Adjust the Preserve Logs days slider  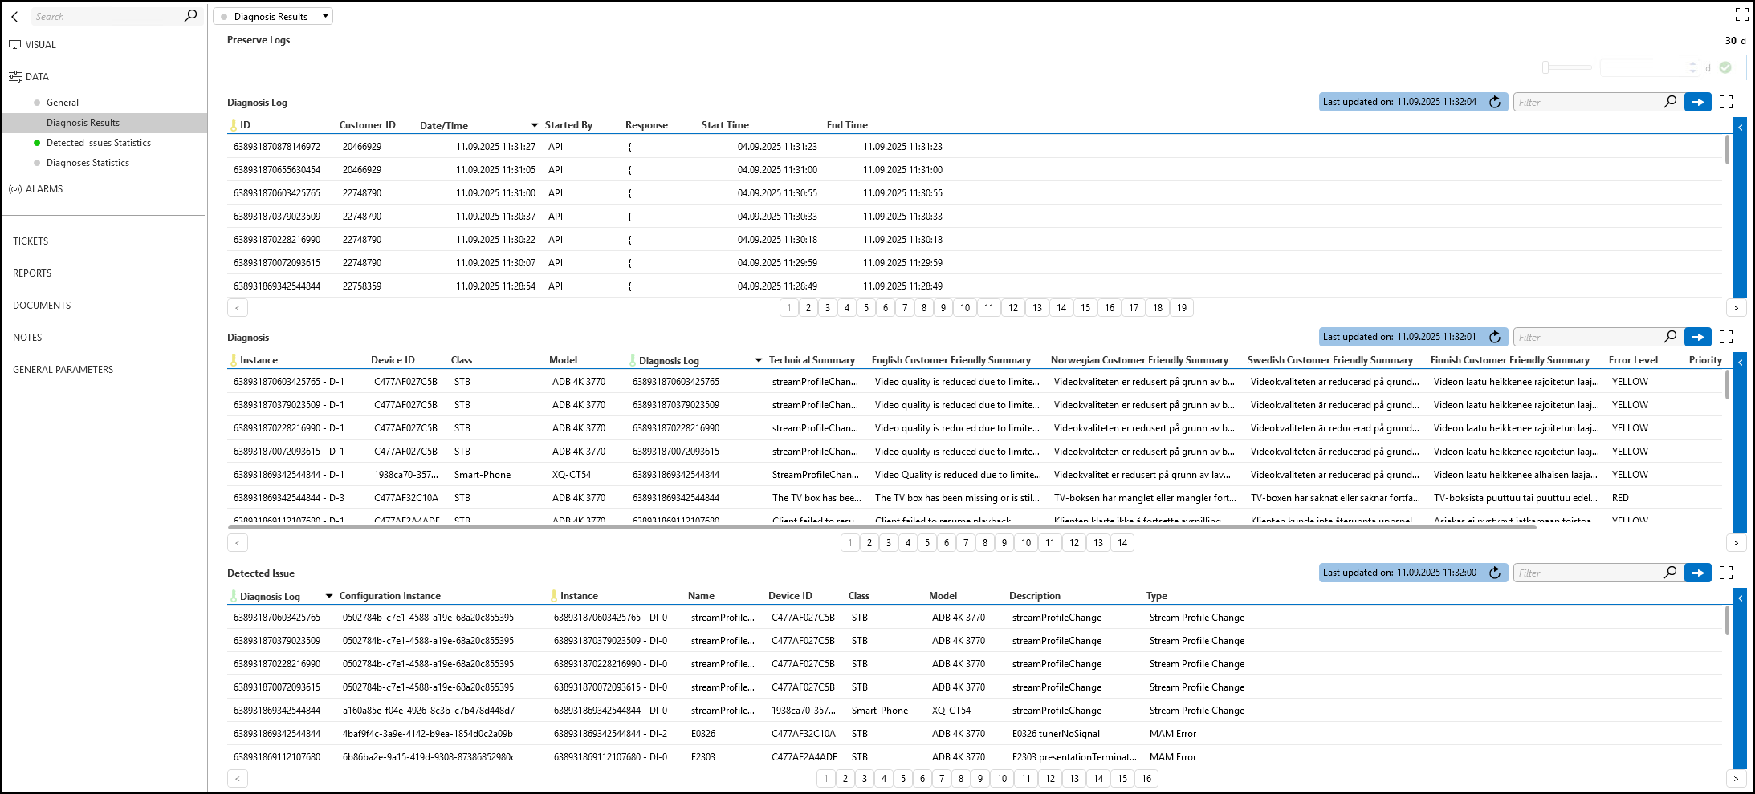pyautogui.click(x=1545, y=67)
